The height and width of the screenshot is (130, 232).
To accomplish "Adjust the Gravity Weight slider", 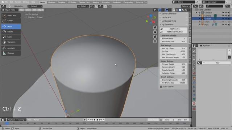I will coord(174,70).
